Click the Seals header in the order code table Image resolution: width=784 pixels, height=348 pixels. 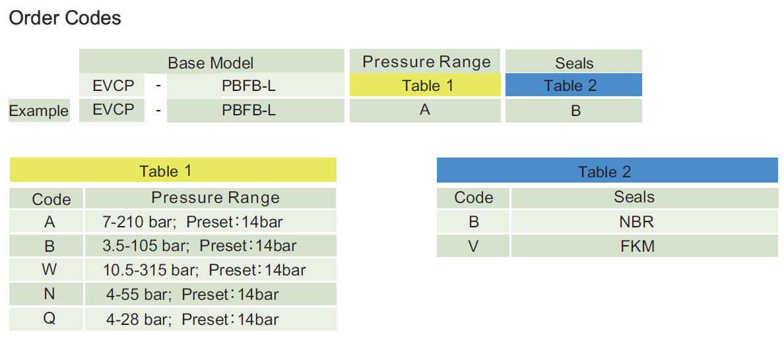(x=574, y=63)
